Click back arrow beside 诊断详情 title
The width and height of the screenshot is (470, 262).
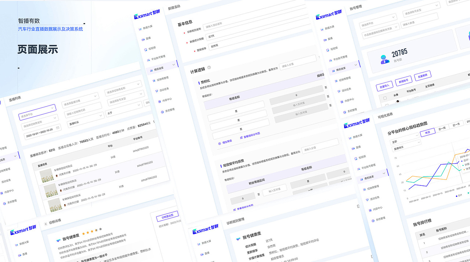[x=46, y=224]
